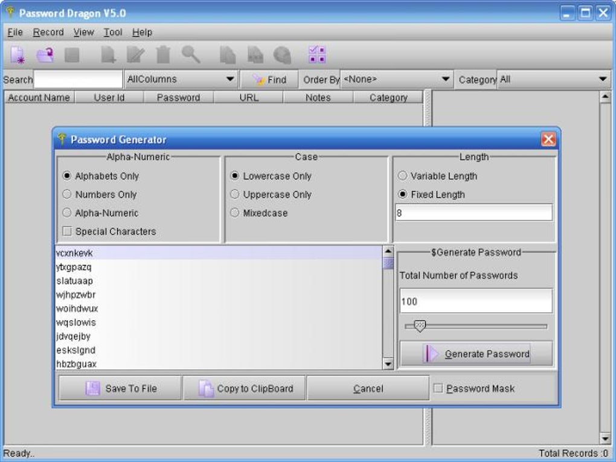The height and width of the screenshot is (462, 616).
Task: Click password list scrollbar up arrow
Action: 388,251
